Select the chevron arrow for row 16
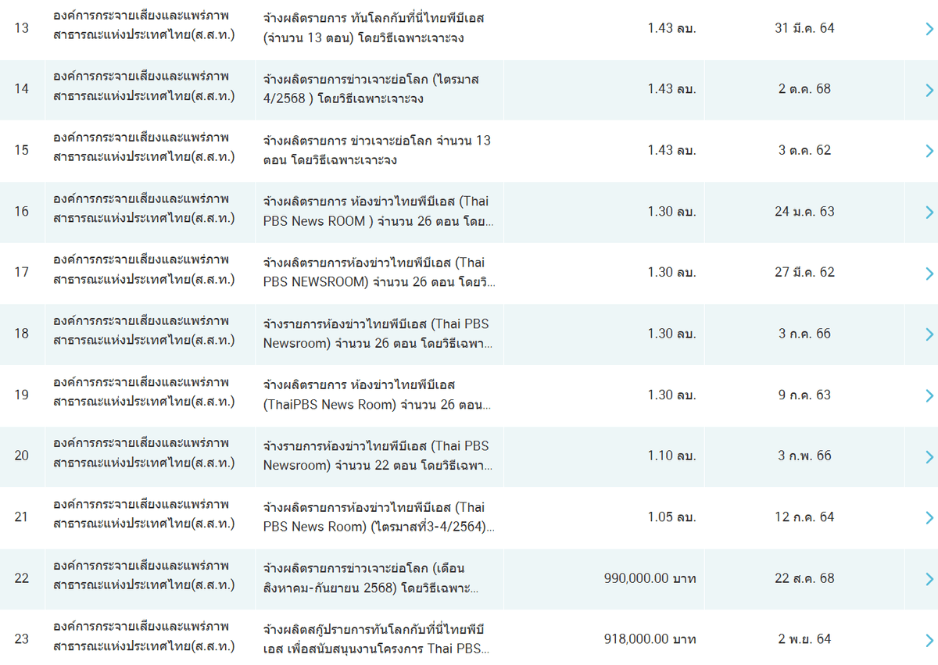 point(929,212)
